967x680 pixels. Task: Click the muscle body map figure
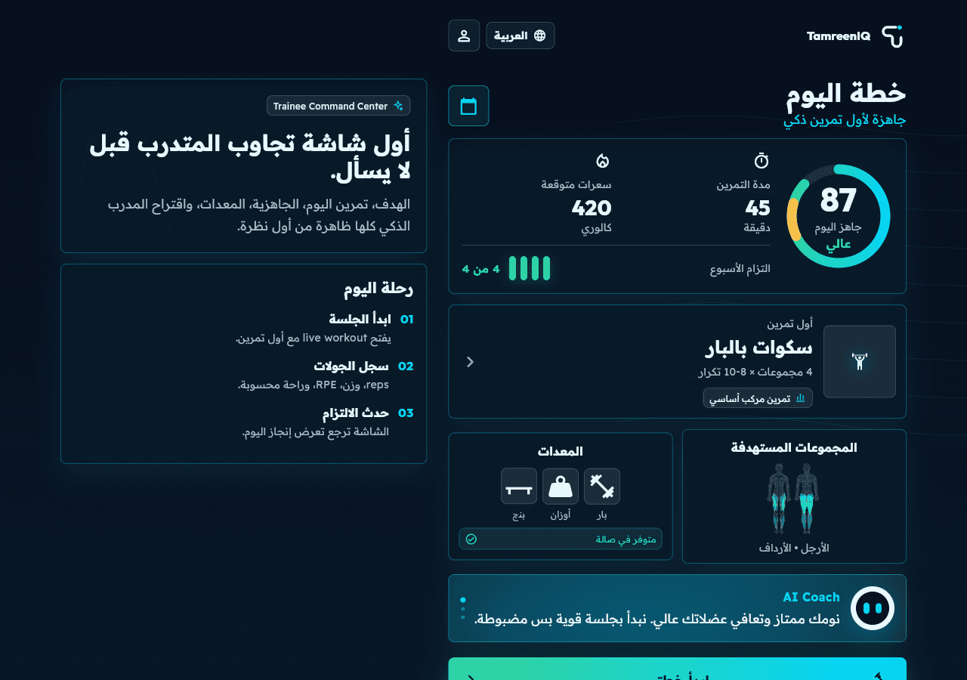click(793, 499)
